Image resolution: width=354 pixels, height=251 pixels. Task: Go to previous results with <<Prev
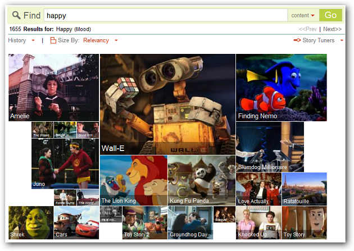pyautogui.click(x=307, y=29)
